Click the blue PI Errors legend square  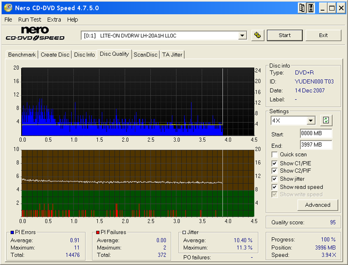tap(12, 232)
